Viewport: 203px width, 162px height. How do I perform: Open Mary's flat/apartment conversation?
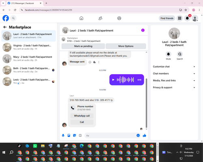click(x=28, y=59)
